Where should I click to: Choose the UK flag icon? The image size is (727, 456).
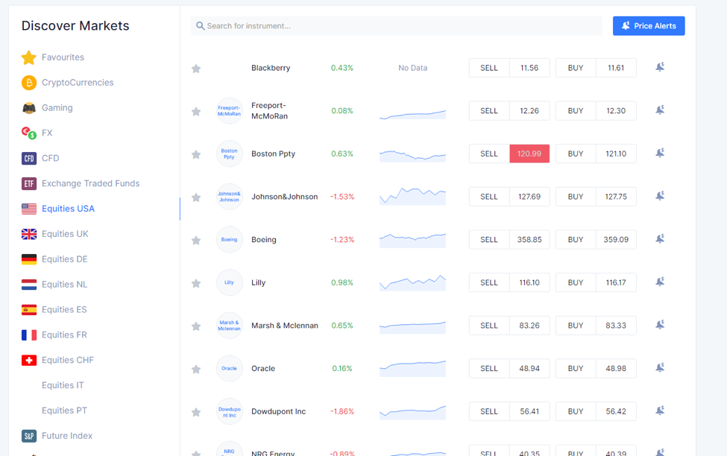point(29,234)
